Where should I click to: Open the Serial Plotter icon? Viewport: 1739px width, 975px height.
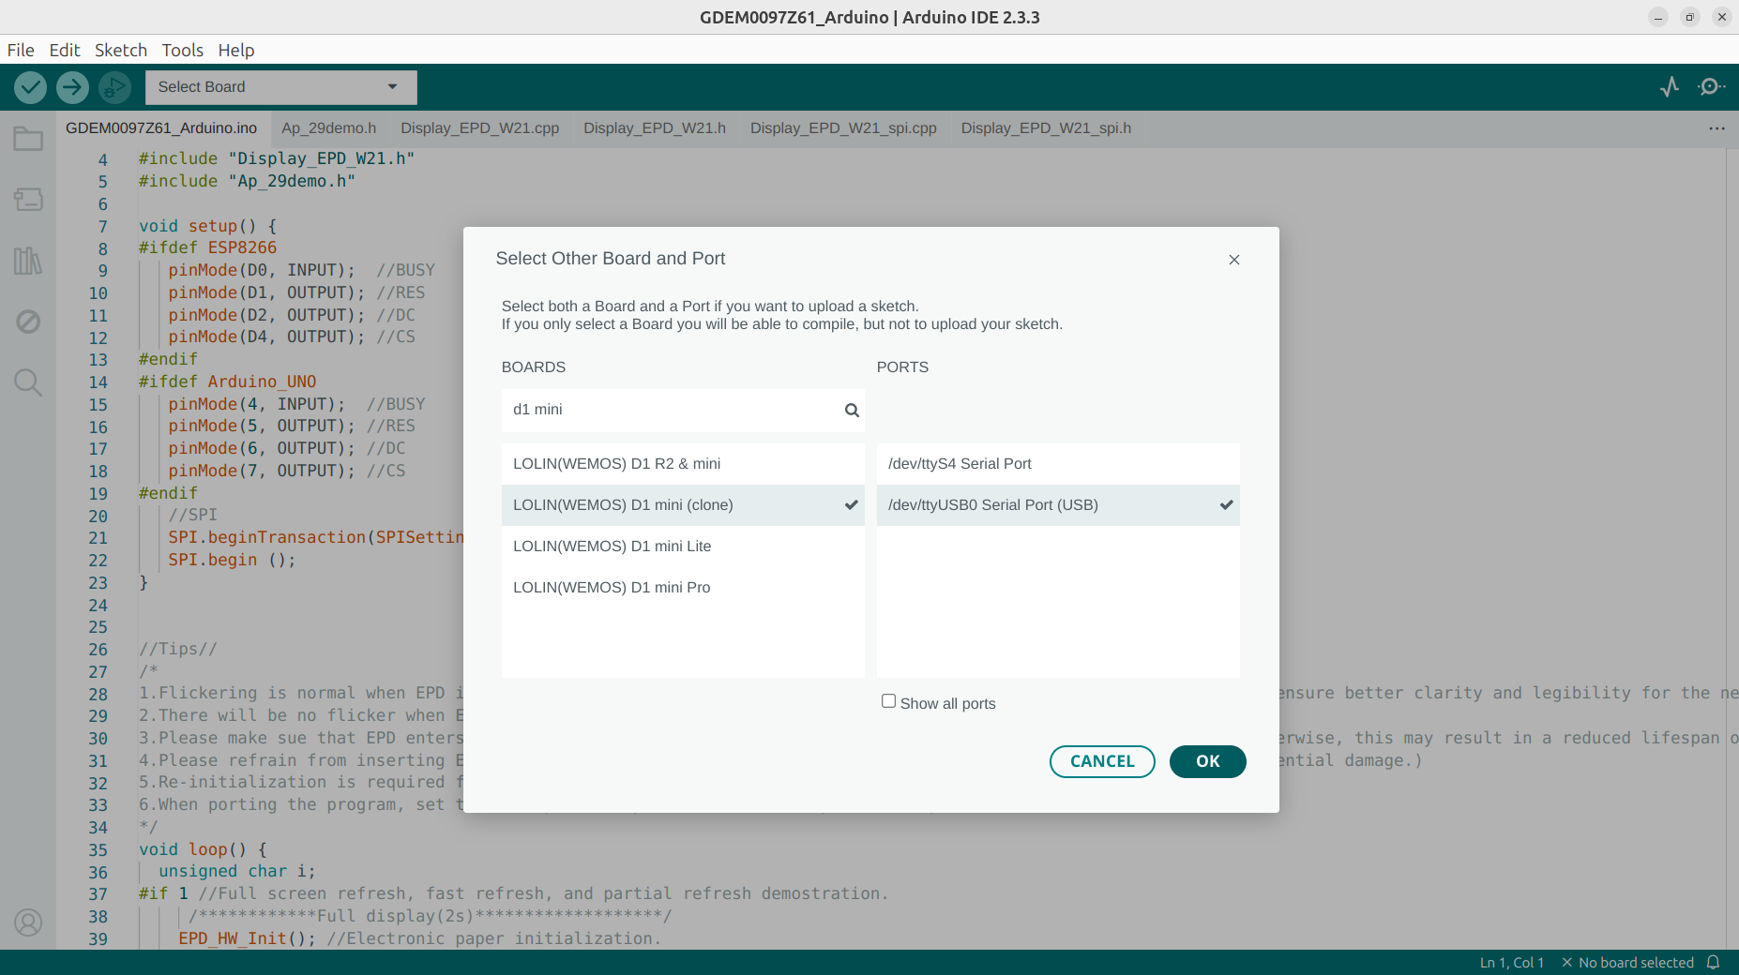(1670, 87)
